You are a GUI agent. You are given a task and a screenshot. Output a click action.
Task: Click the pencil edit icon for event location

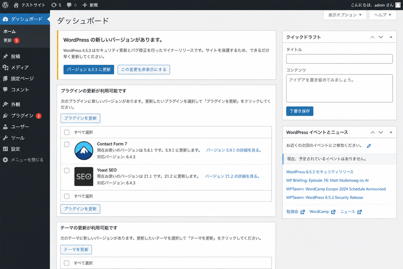pos(369,146)
